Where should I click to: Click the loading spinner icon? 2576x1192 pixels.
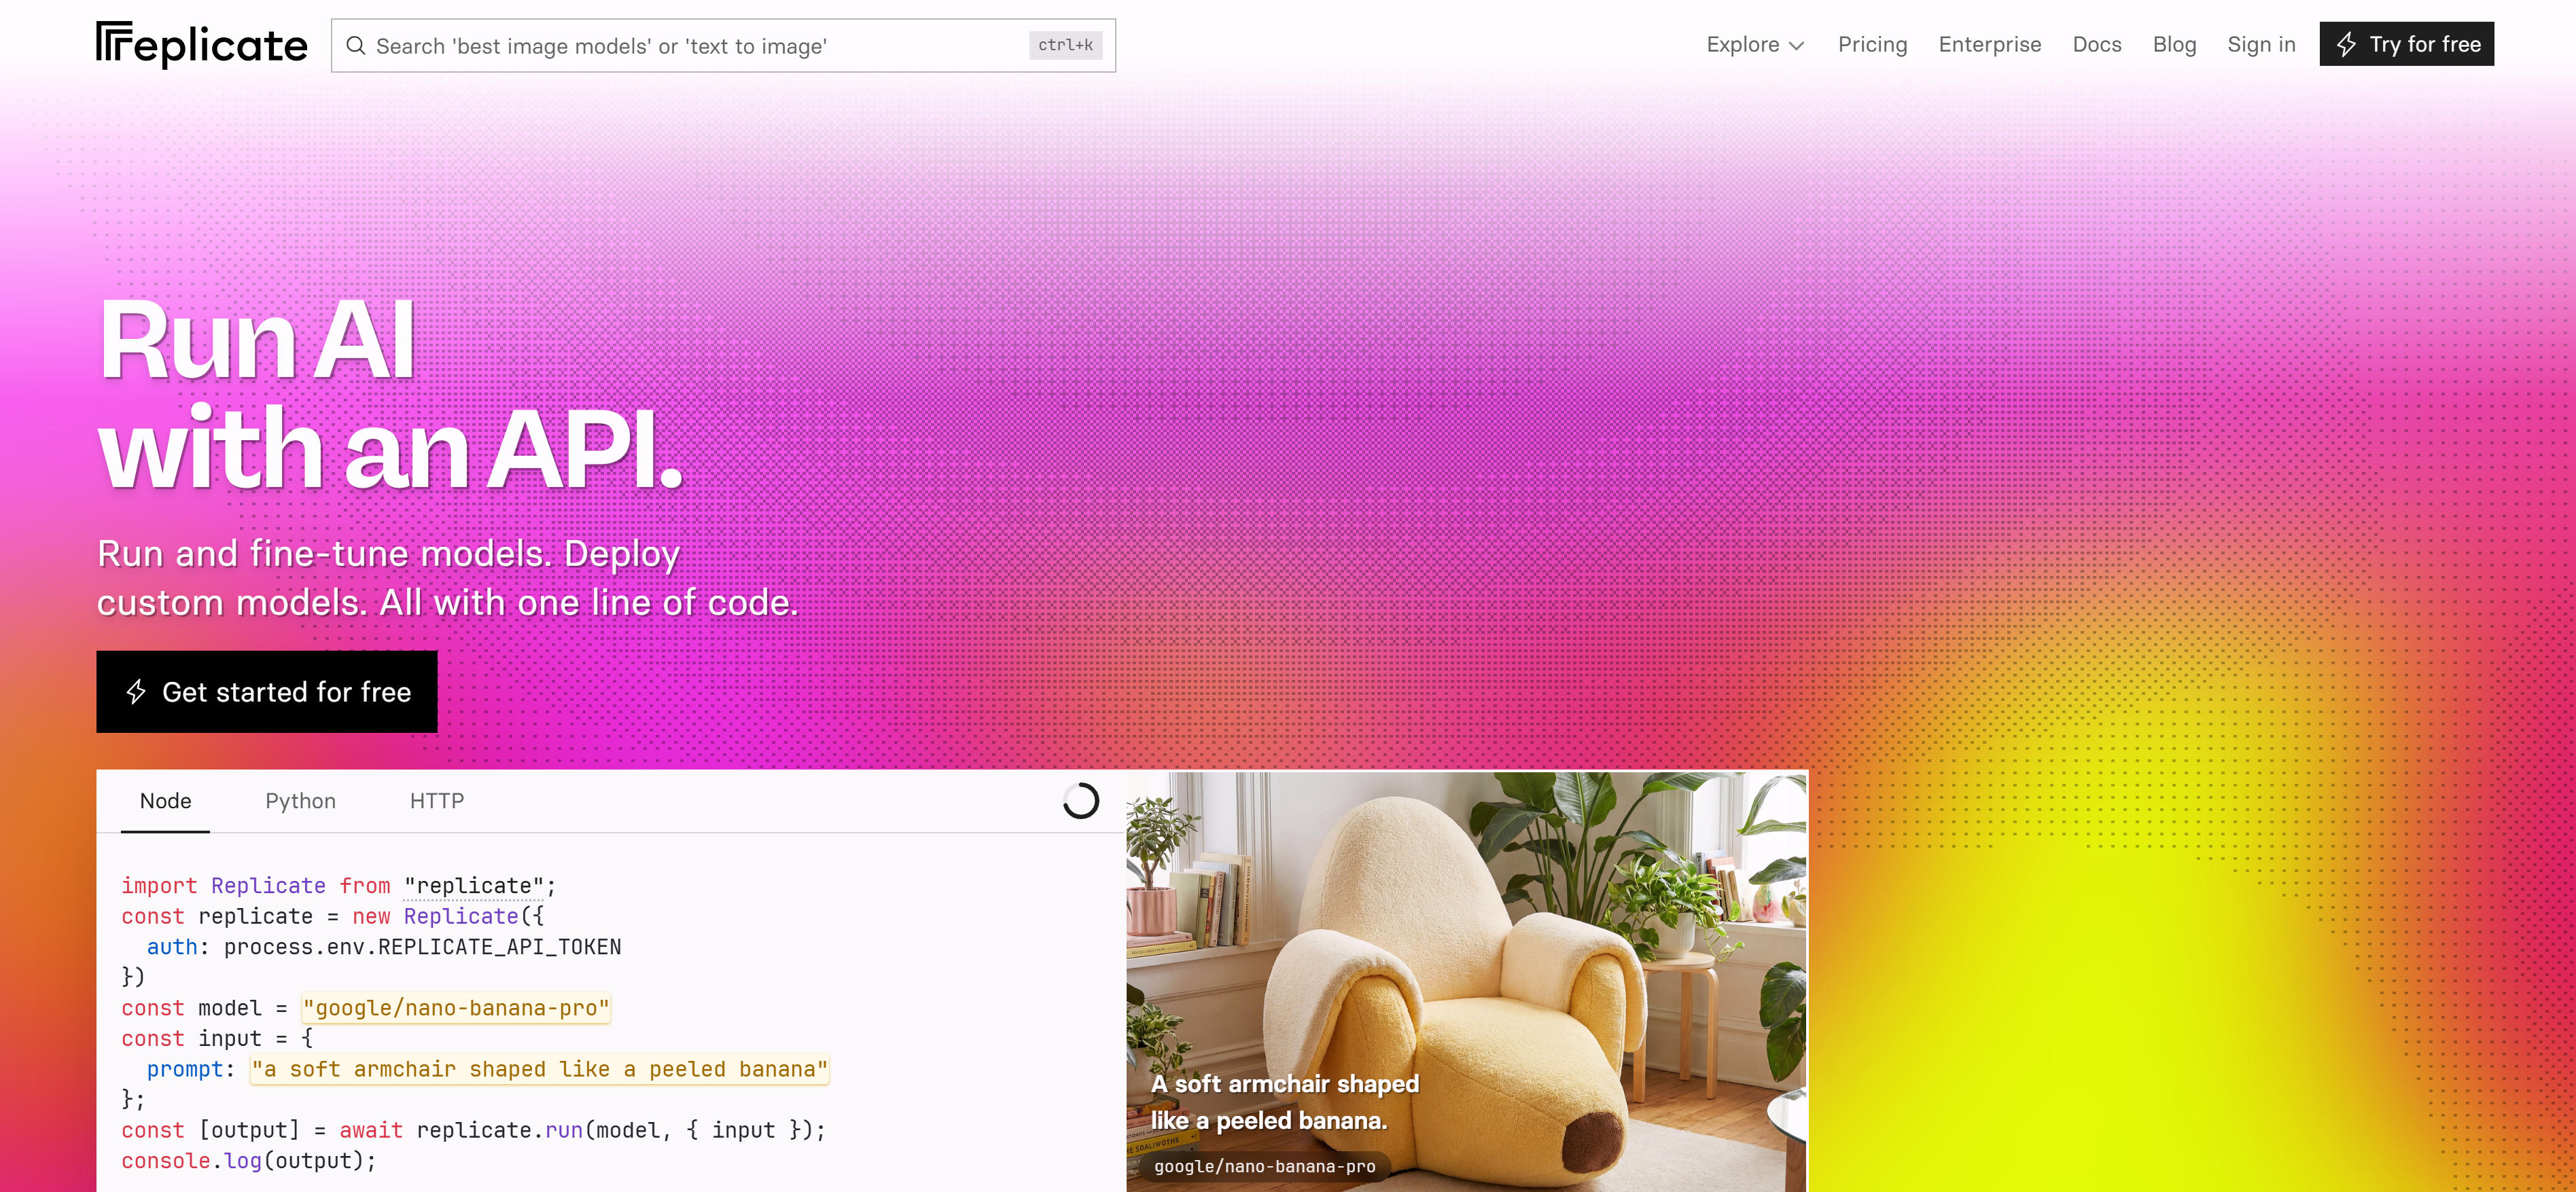point(1081,800)
